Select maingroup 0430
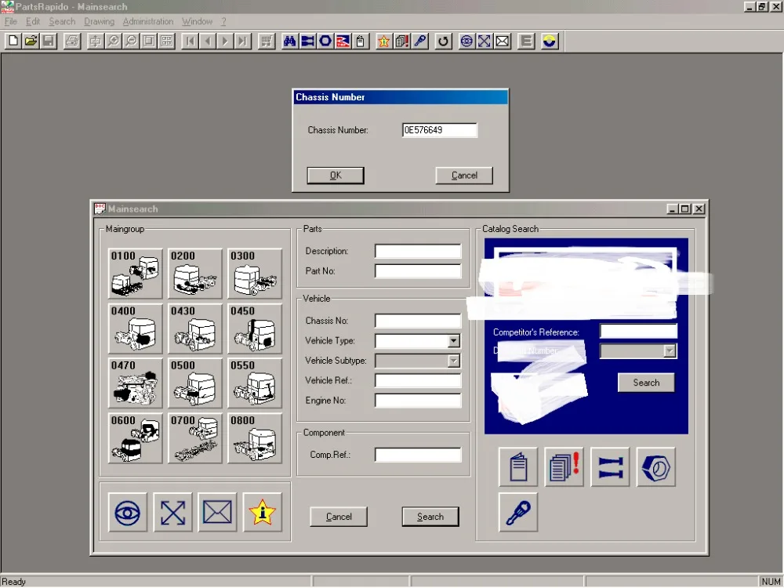 pos(195,328)
